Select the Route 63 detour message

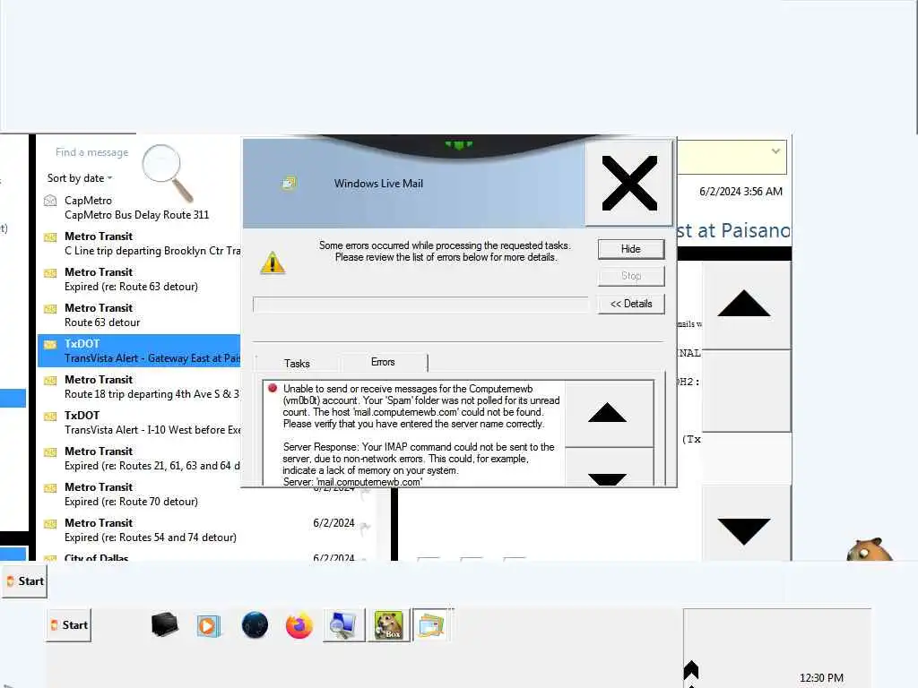[x=139, y=314]
